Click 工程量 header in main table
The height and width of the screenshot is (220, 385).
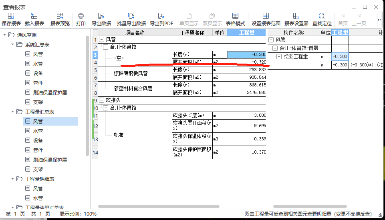(246, 33)
